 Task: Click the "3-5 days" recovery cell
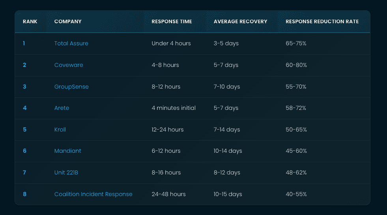pyautogui.click(x=226, y=43)
